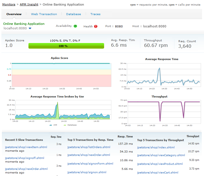Open listOrders.shtml transaction by response time
This screenshot has height=176, width=204.
[89, 147]
